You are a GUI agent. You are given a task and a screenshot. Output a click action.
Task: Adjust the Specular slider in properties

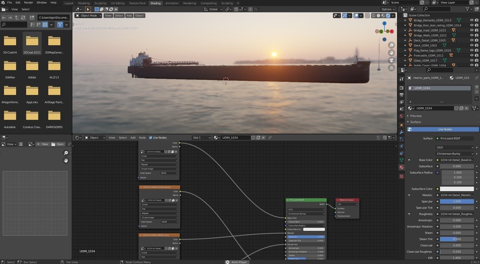point(457,201)
